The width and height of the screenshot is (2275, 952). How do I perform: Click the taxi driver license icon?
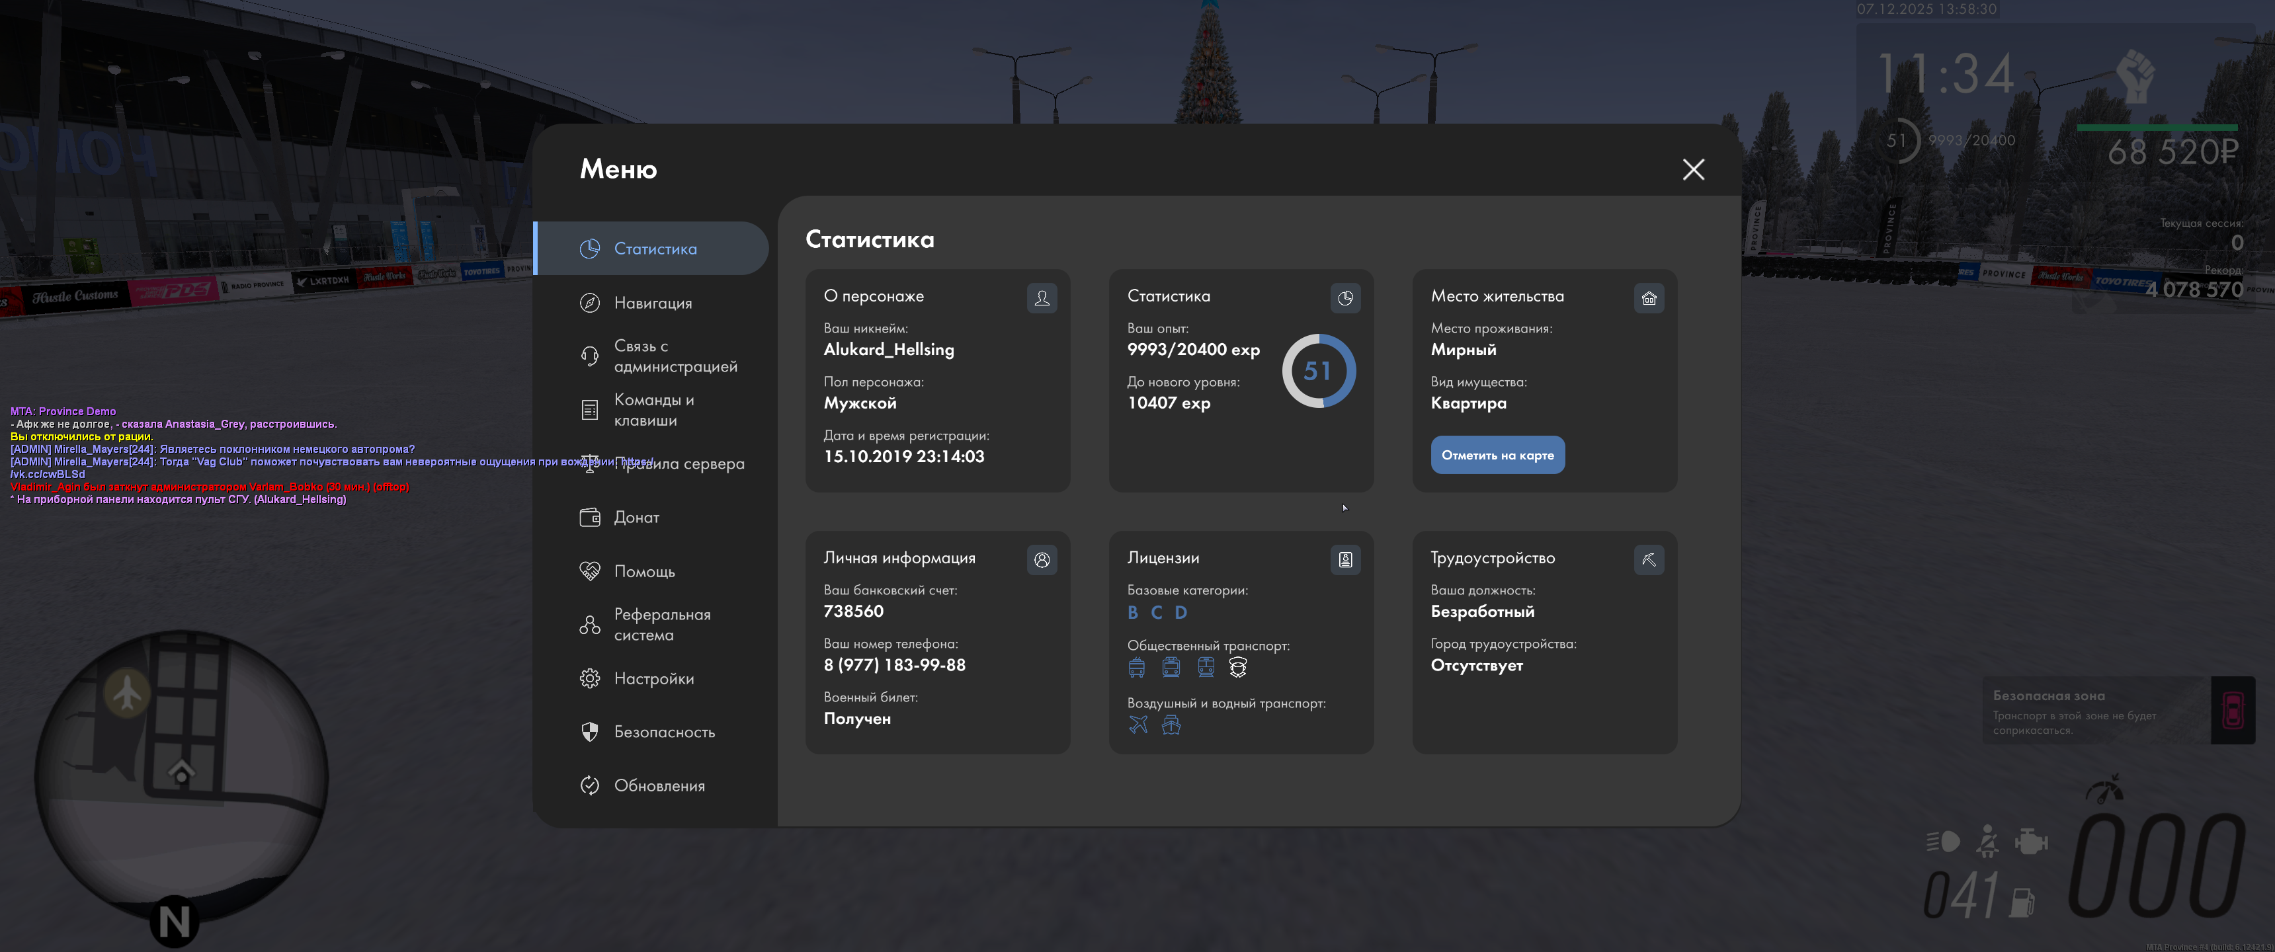pyautogui.click(x=1237, y=668)
